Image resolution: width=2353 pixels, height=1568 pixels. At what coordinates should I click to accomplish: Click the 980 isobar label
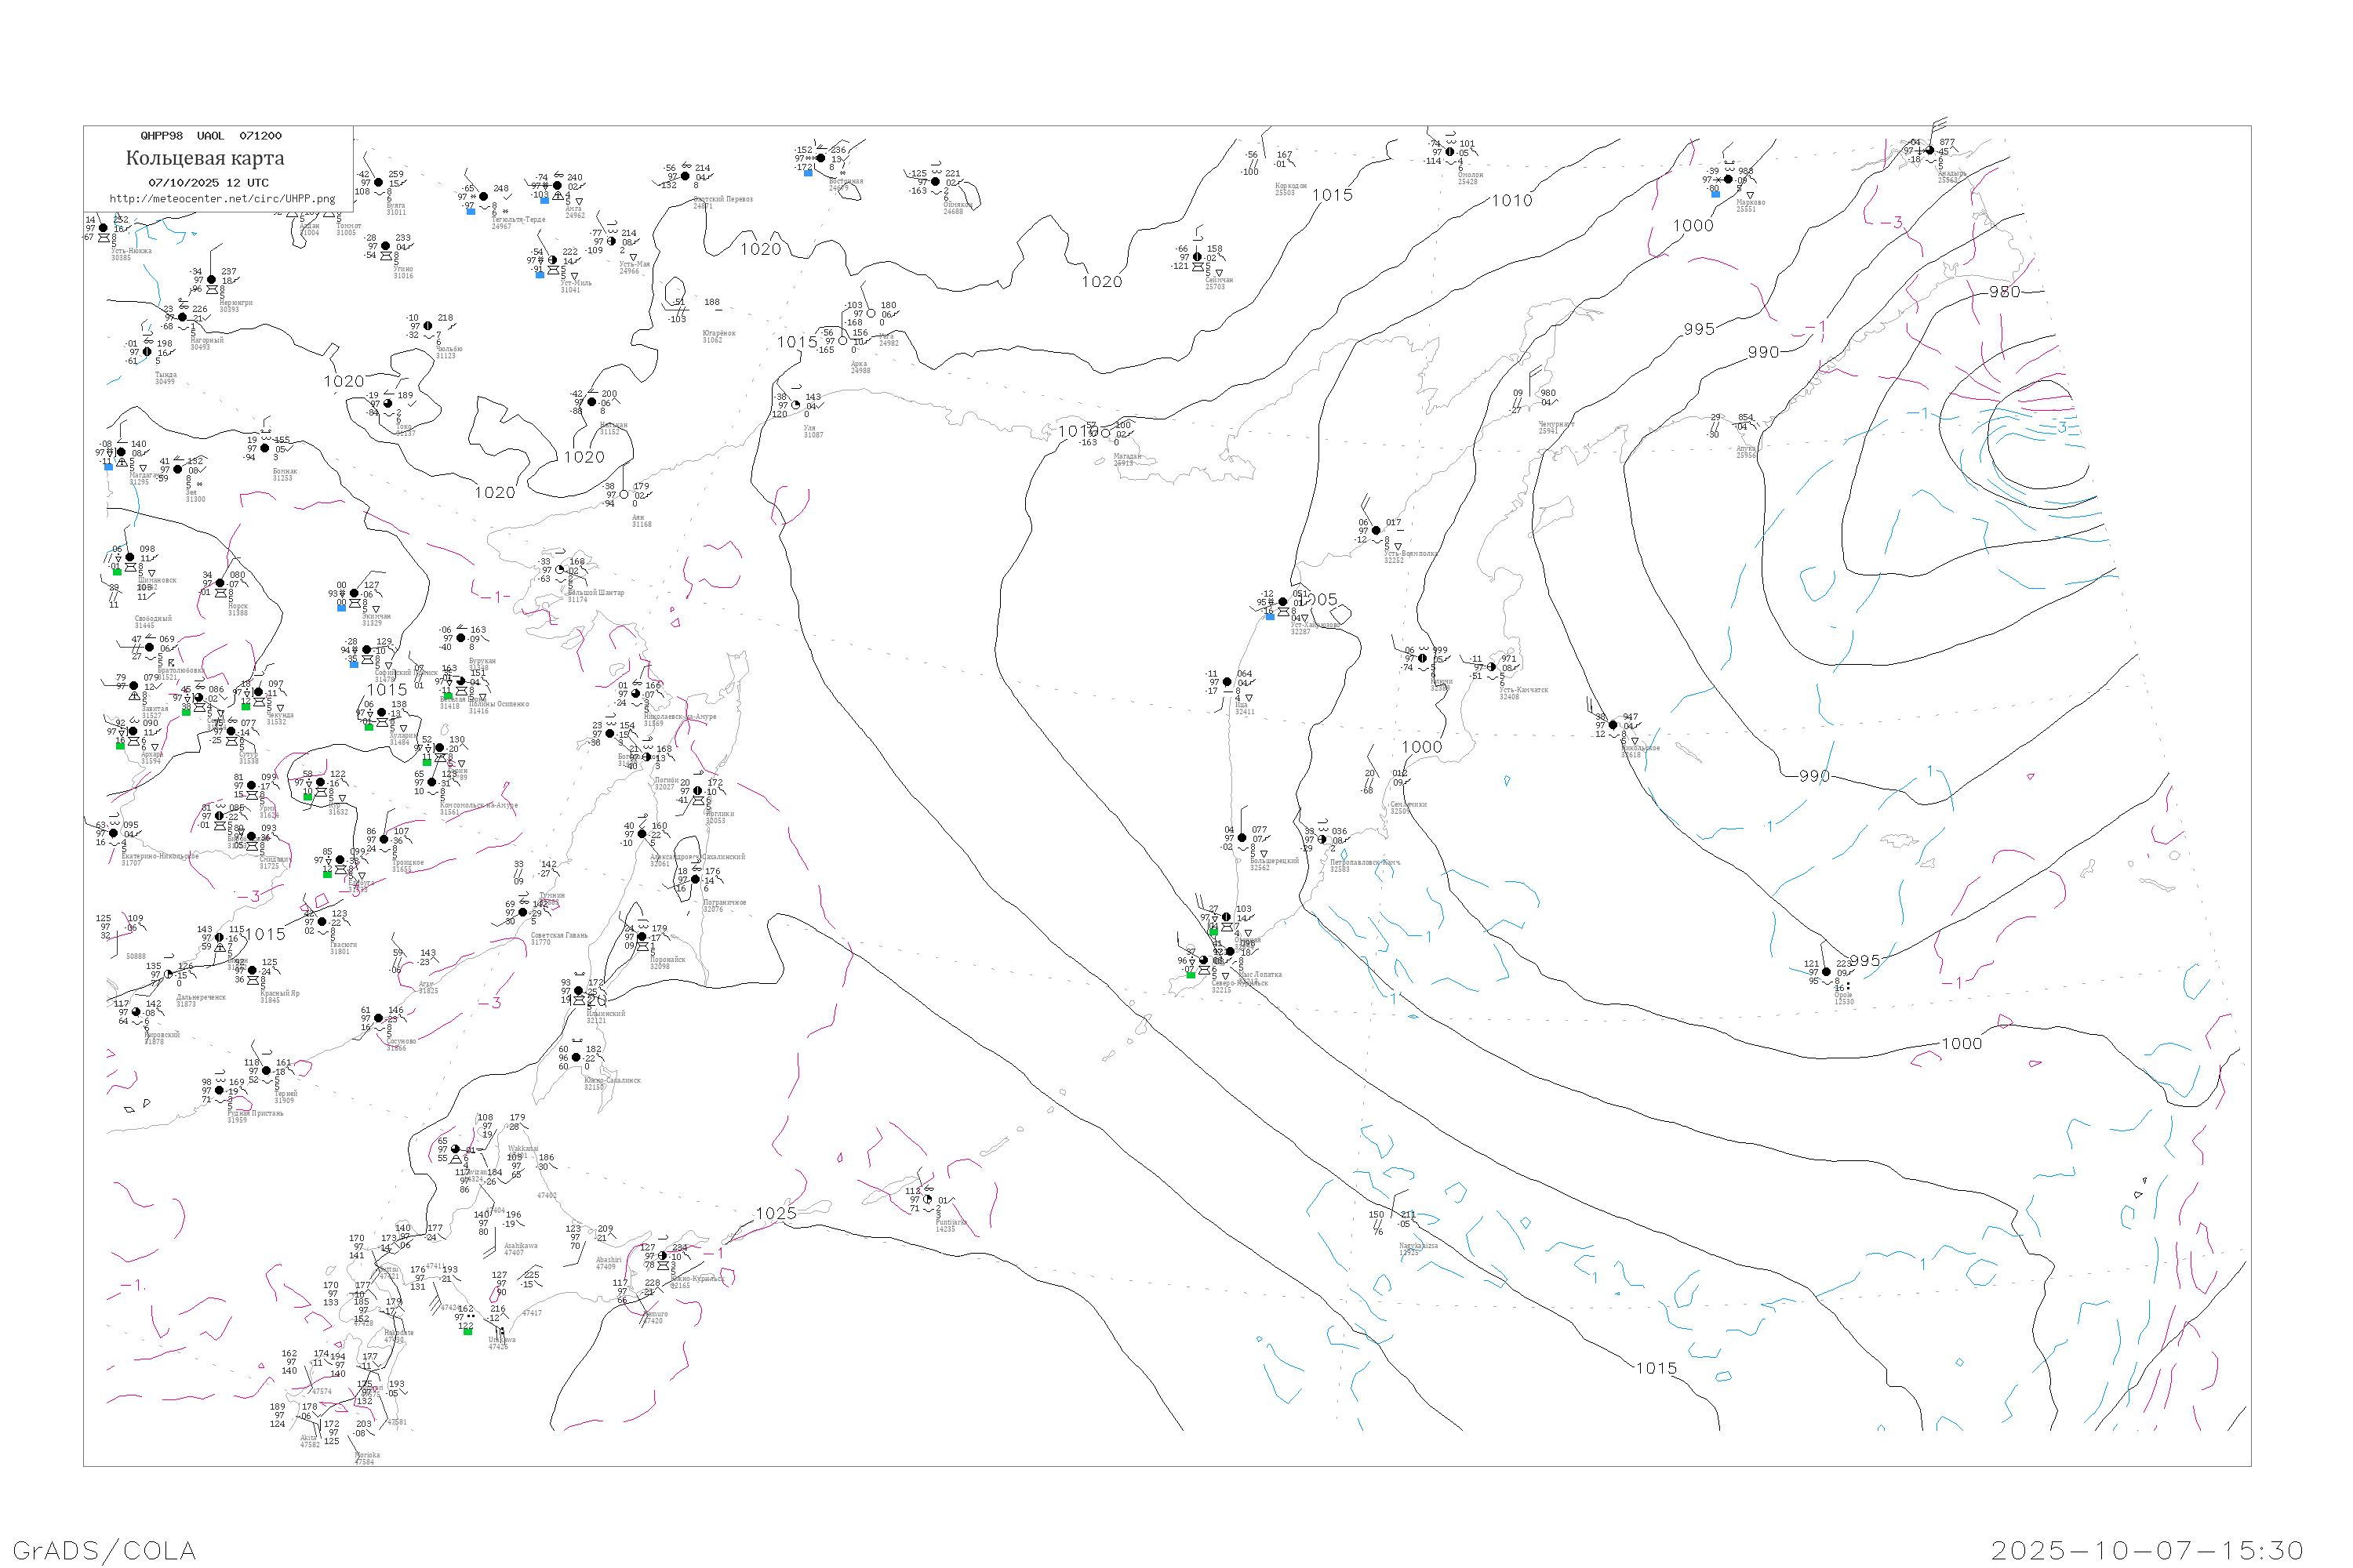point(2004,292)
